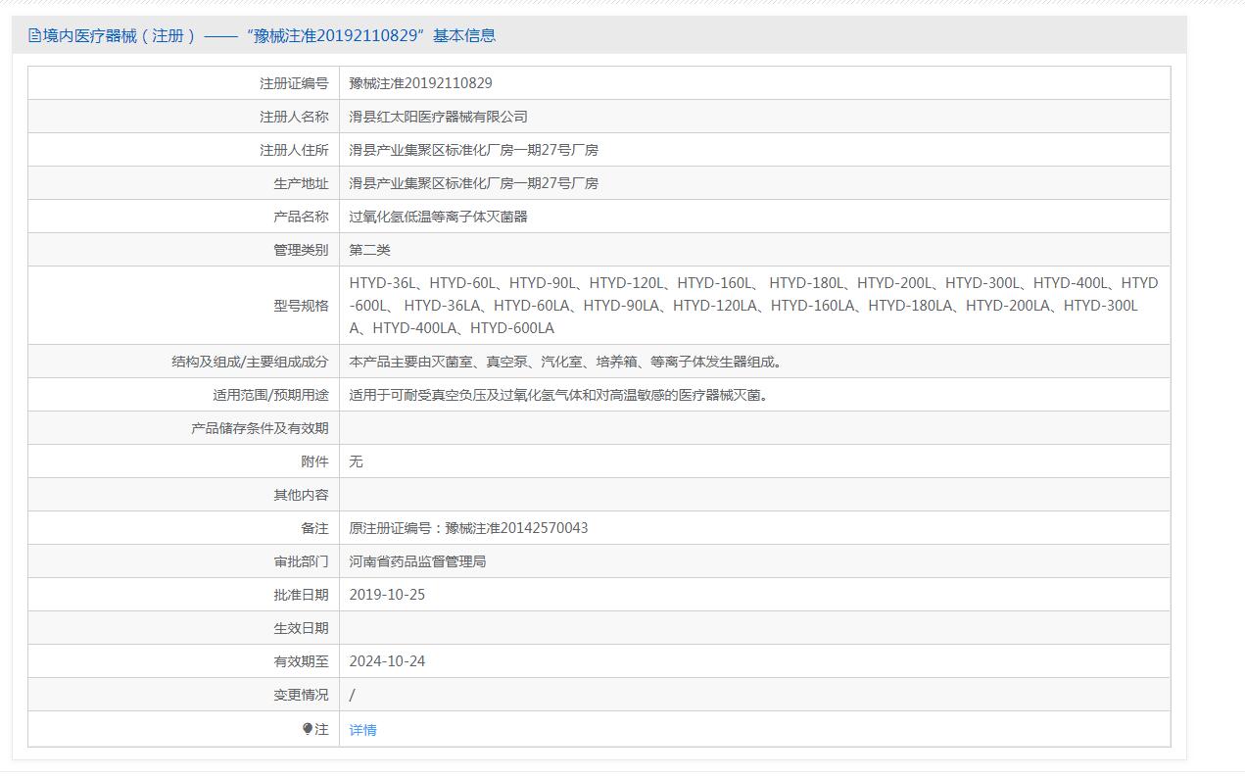Image resolution: width=1245 pixels, height=777 pixels.
Task: Click the 产品名称 label
Action: [x=301, y=217]
